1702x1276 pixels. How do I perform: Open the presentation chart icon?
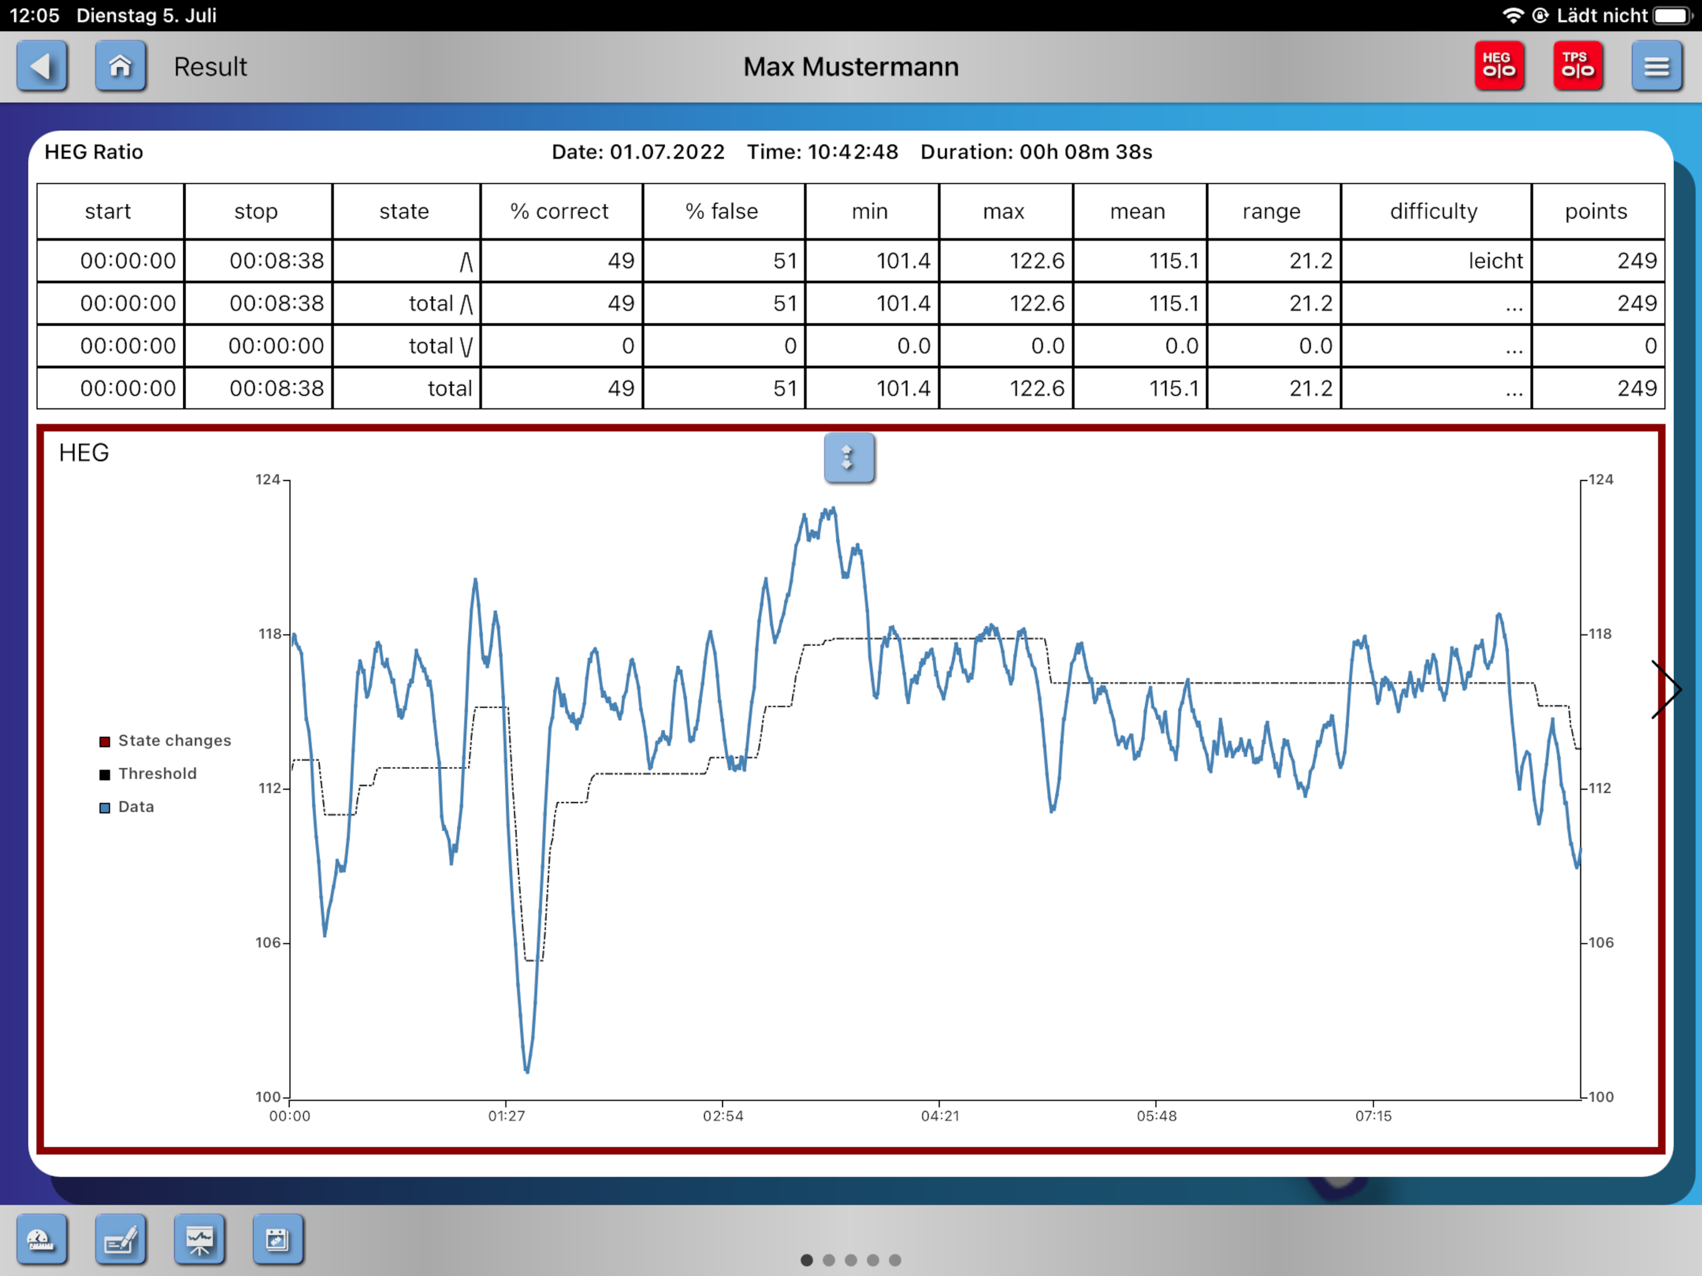199,1238
